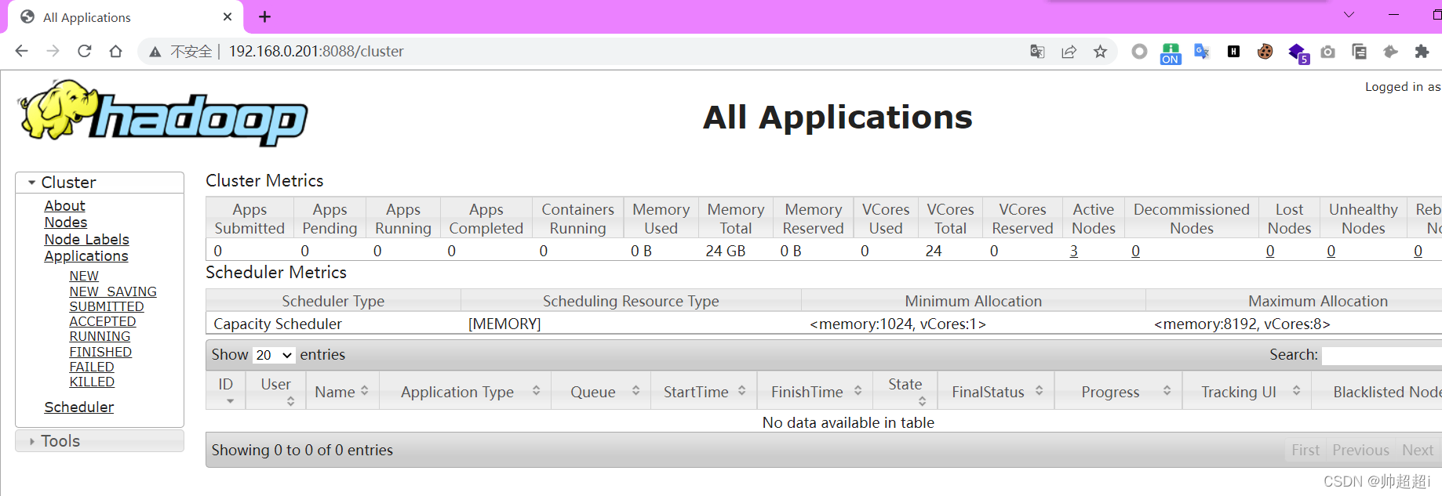Close the All Applications tab
The width and height of the screenshot is (1442, 496).
(228, 16)
